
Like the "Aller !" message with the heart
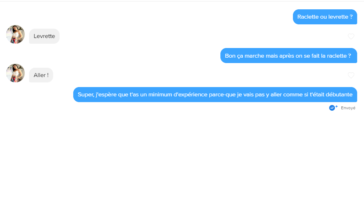pos(351,75)
